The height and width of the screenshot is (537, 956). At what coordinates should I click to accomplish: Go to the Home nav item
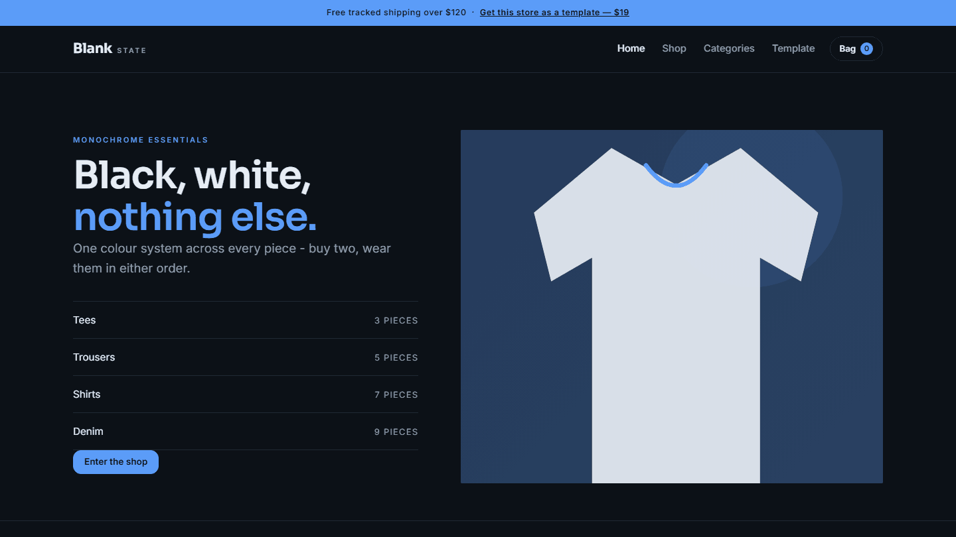pyautogui.click(x=631, y=48)
